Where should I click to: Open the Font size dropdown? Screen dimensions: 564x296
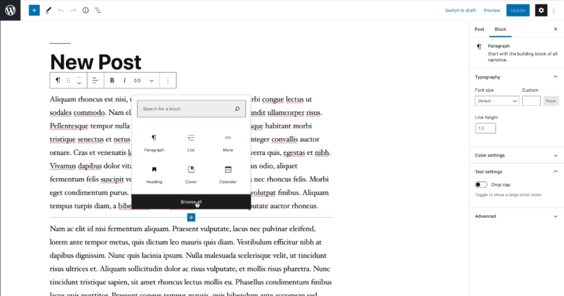[x=497, y=101]
